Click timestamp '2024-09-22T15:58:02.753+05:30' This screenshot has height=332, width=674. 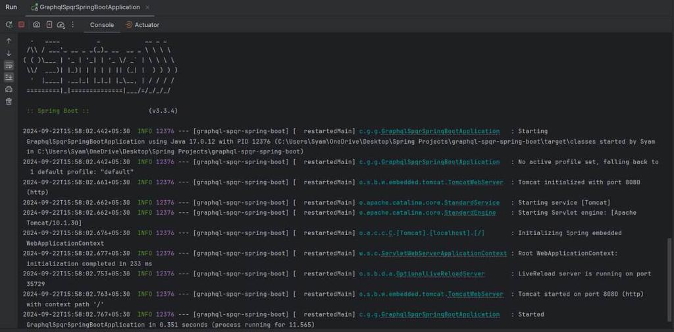point(76,273)
